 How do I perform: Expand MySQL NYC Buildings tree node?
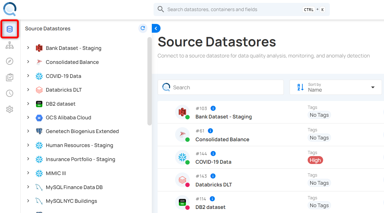28,201
